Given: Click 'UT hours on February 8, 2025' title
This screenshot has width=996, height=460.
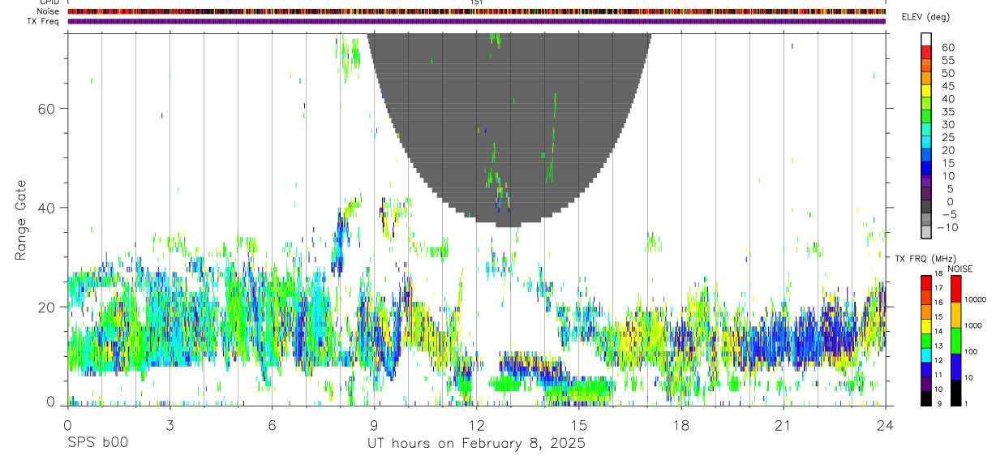Looking at the screenshot, I should [476, 444].
